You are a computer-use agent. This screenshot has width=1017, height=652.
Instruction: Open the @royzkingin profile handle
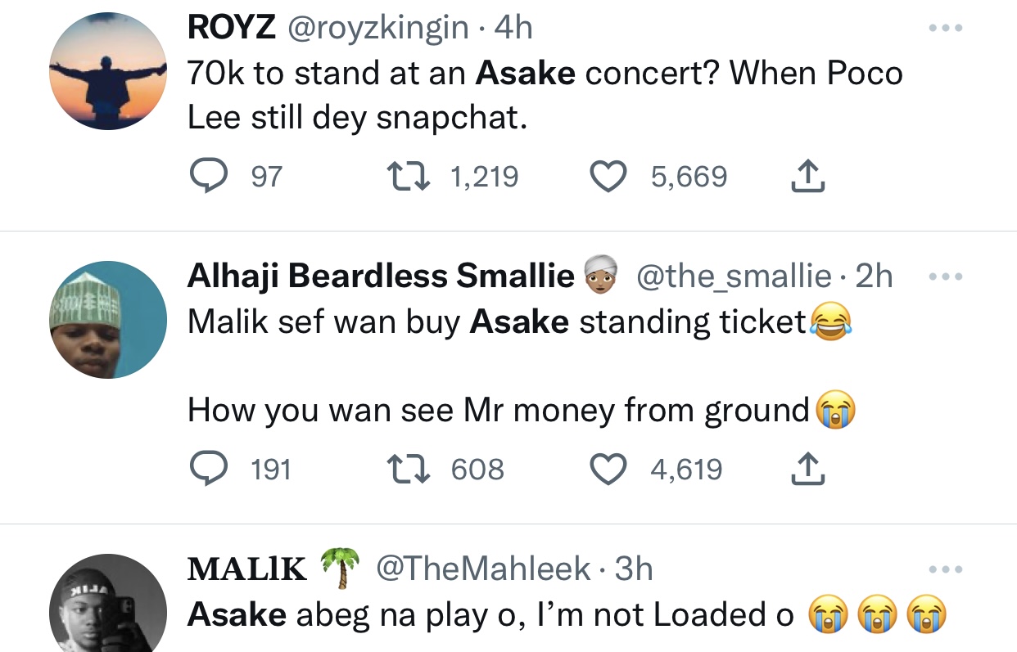pyautogui.click(x=377, y=29)
